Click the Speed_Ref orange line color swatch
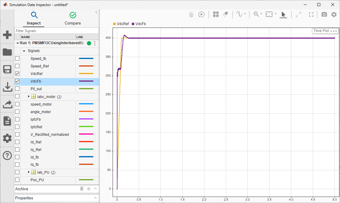 [86, 66]
